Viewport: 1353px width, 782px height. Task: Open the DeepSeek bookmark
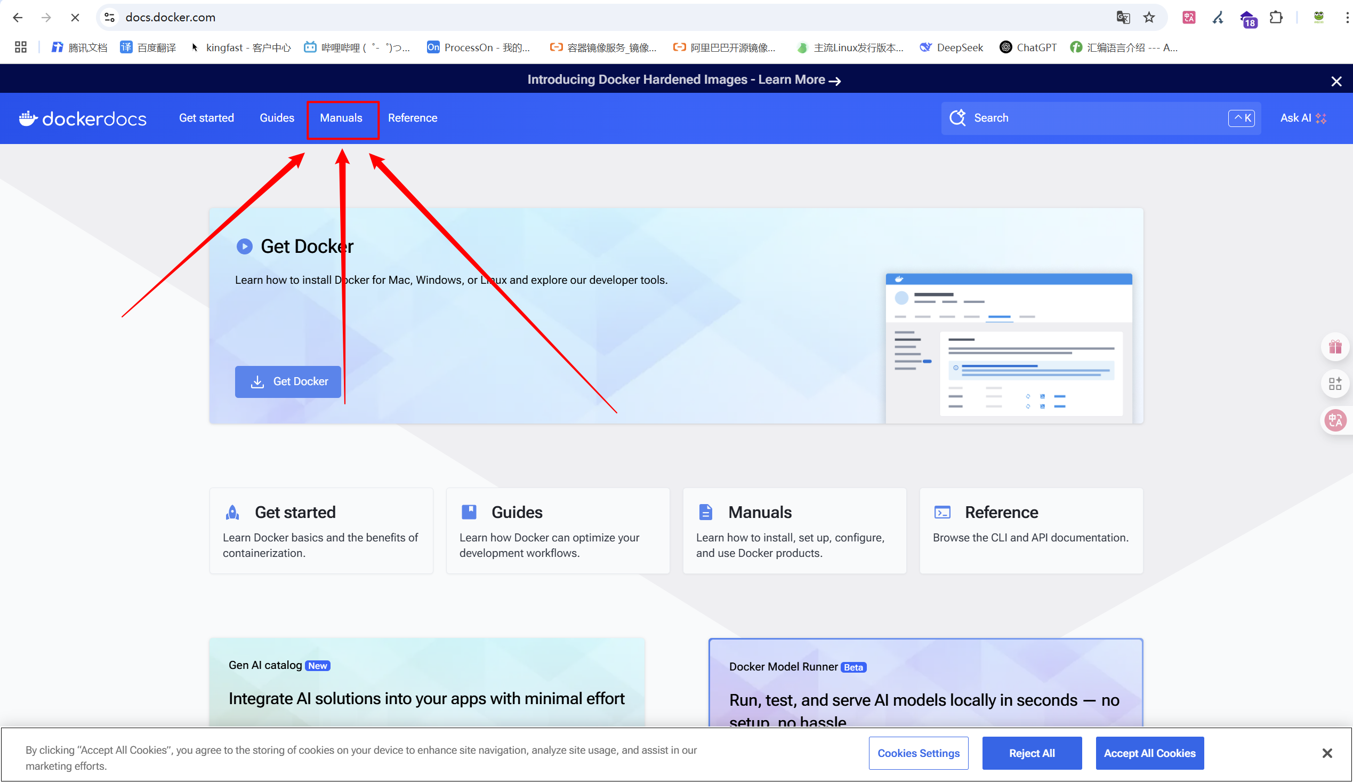click(x=952, y=47)
